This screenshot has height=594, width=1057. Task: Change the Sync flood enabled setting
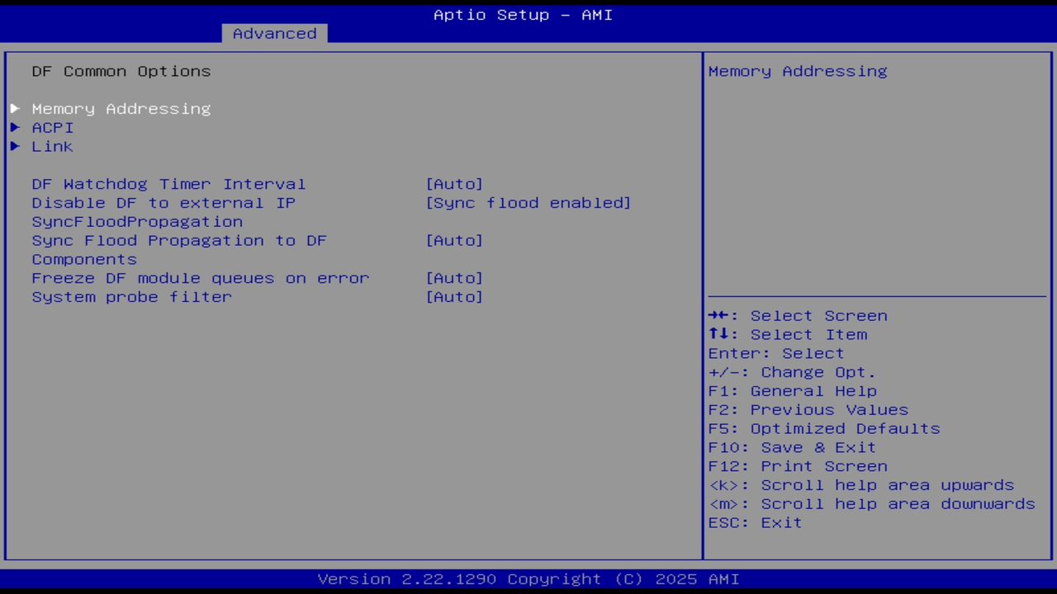tap(528, 202)
